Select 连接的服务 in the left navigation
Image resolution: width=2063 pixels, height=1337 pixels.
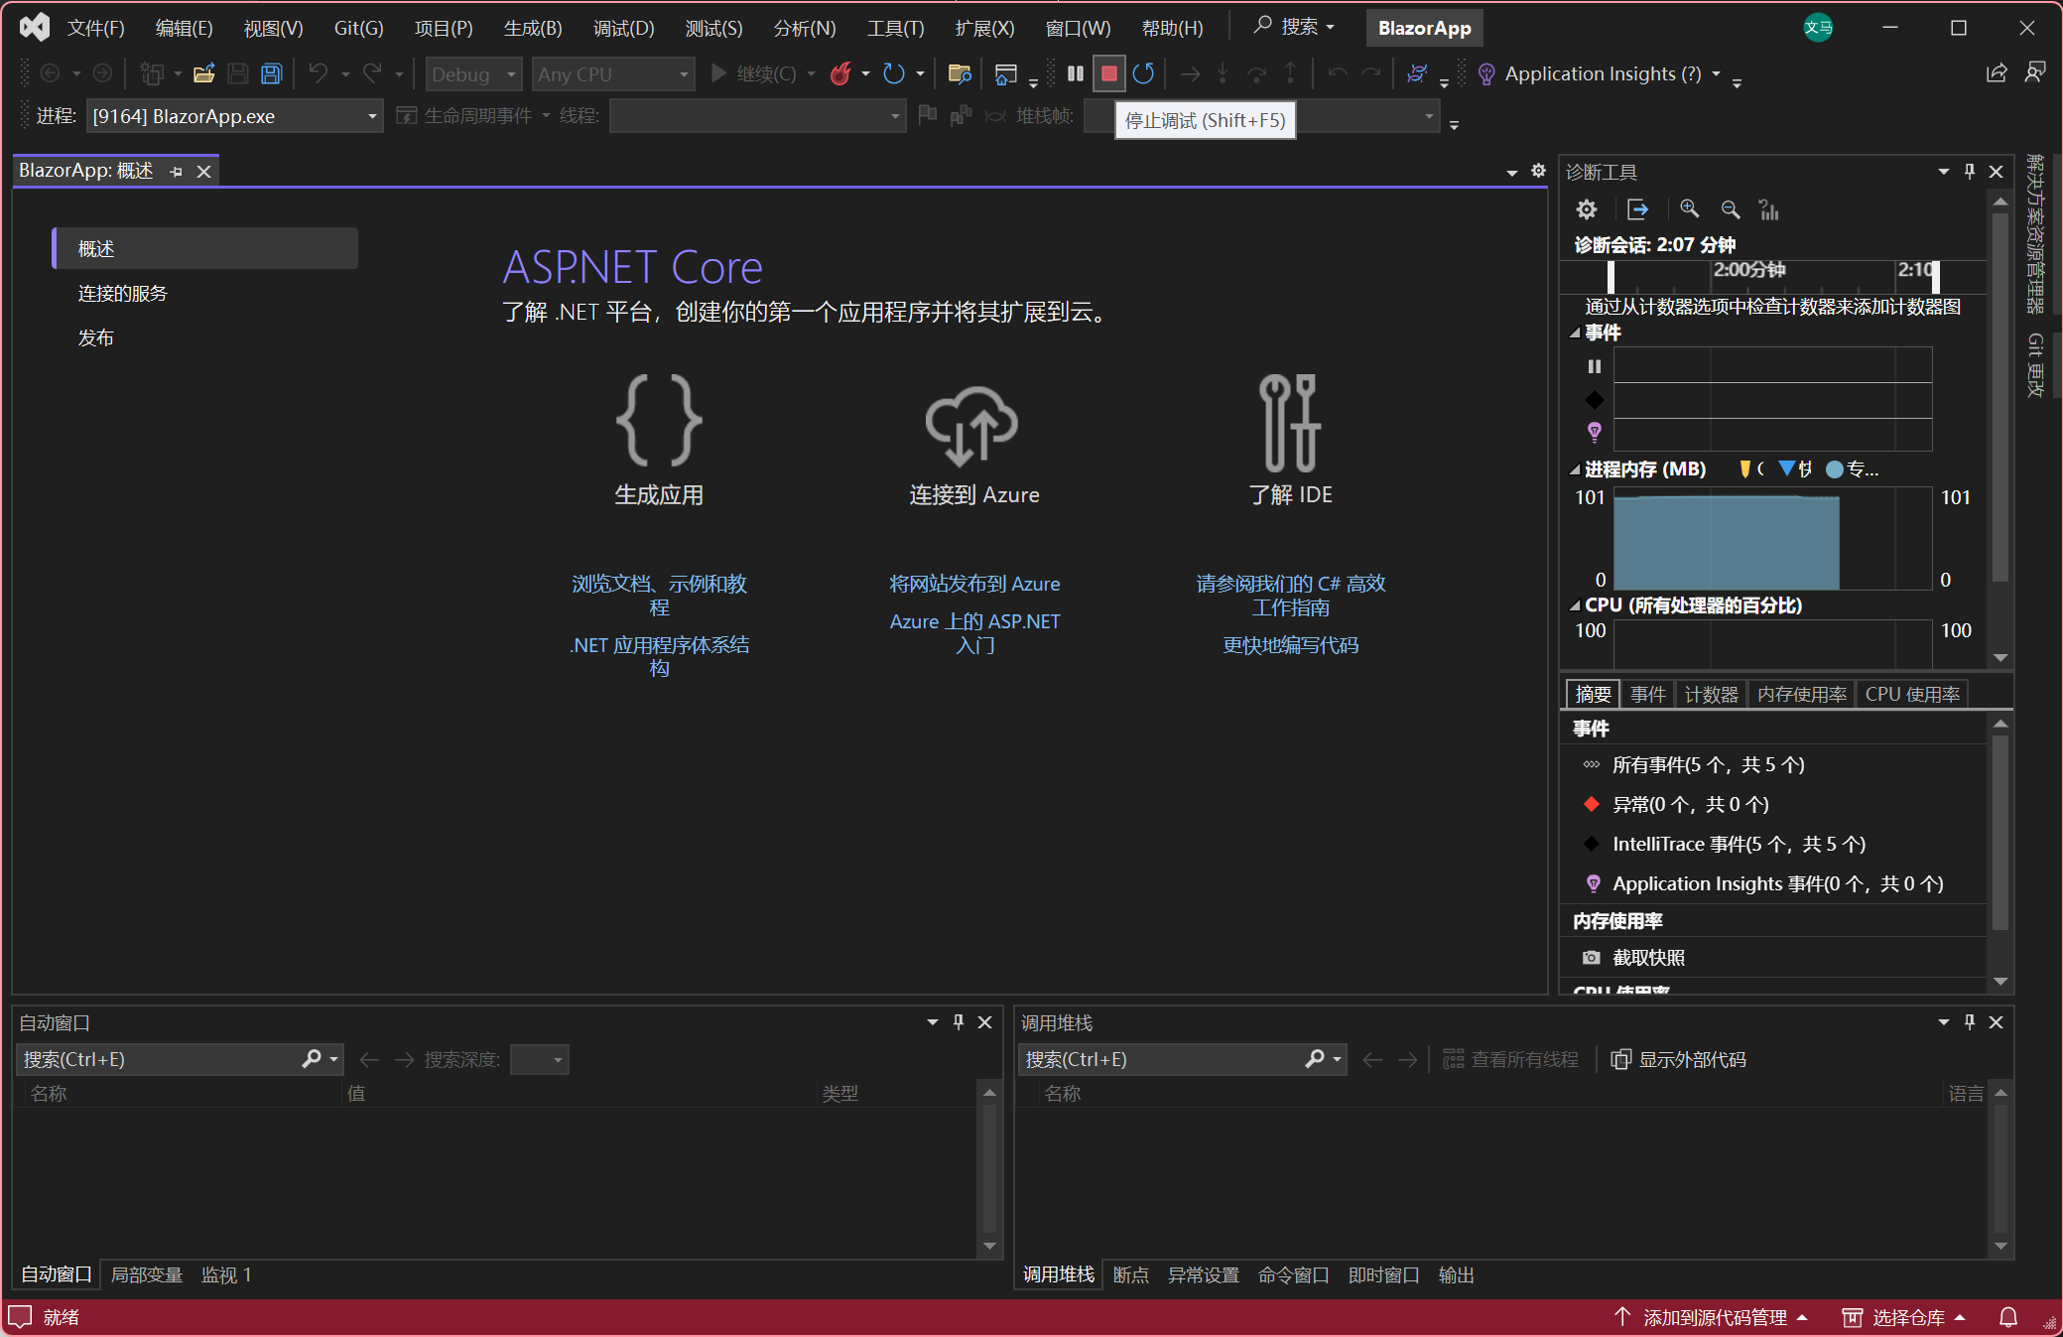(x=123, y=294)
